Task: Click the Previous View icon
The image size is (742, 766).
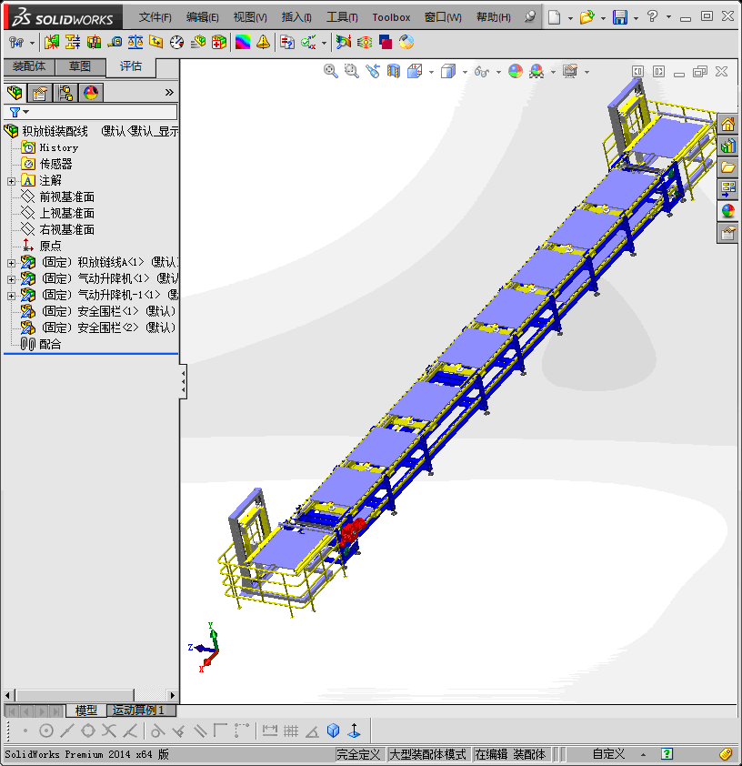Action: point(373,71)
